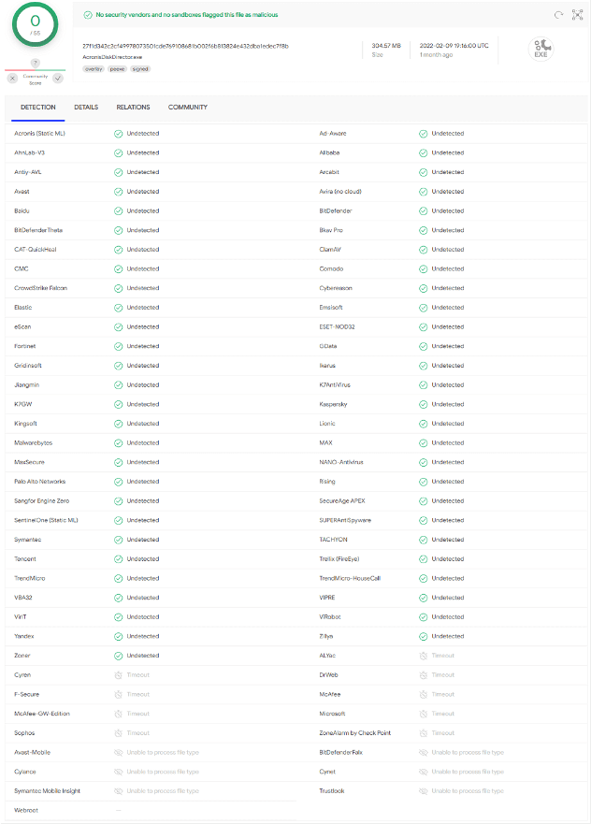Image resolution: width=591 pixels, height=824 pixels.
Task: Click the 0/55 detection score circle
Action: coord(35,24)
